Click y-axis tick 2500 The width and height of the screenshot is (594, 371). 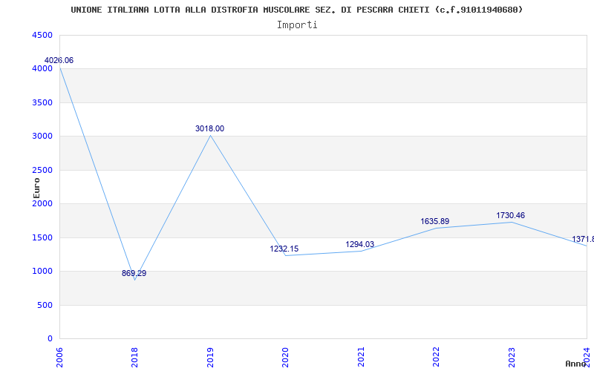[42, 171]
